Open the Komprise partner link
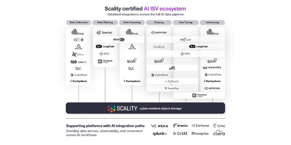291x145 pixels. (200, 133)
